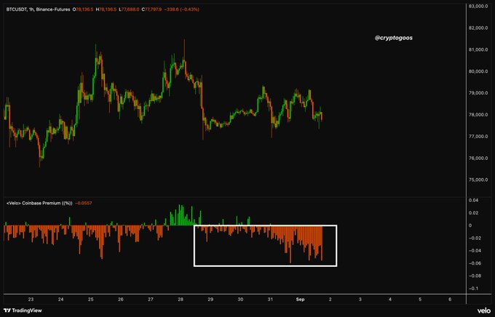
Task: Click the 81,000.0 price axis label
Action: point(479,49)
